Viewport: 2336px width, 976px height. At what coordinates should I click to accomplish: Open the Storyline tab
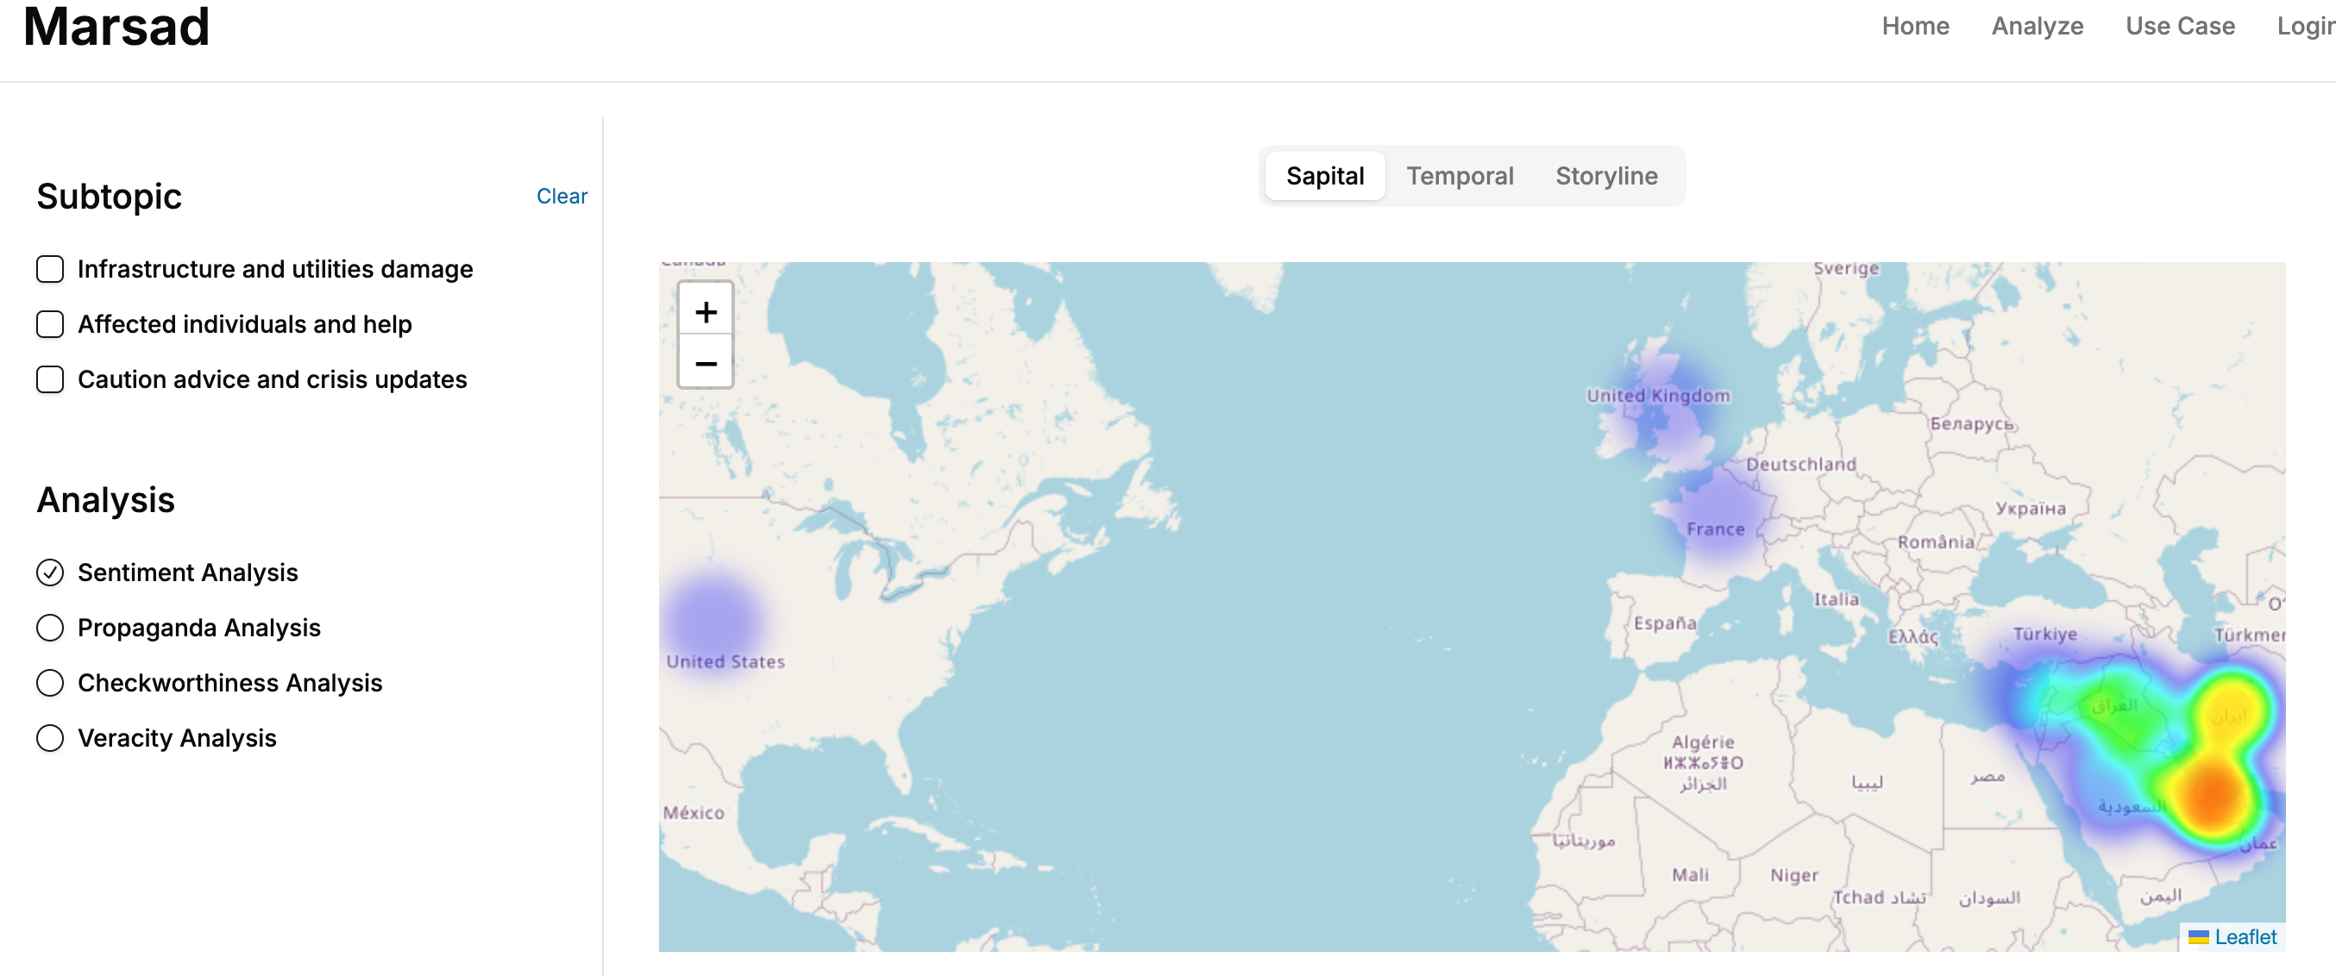tap(1606, 176)
